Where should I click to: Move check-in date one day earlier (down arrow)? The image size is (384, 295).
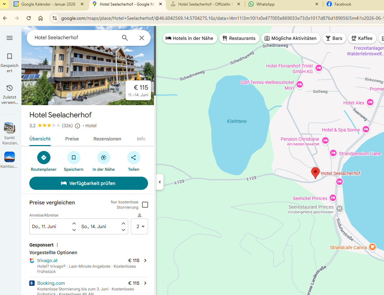[74, 230]
